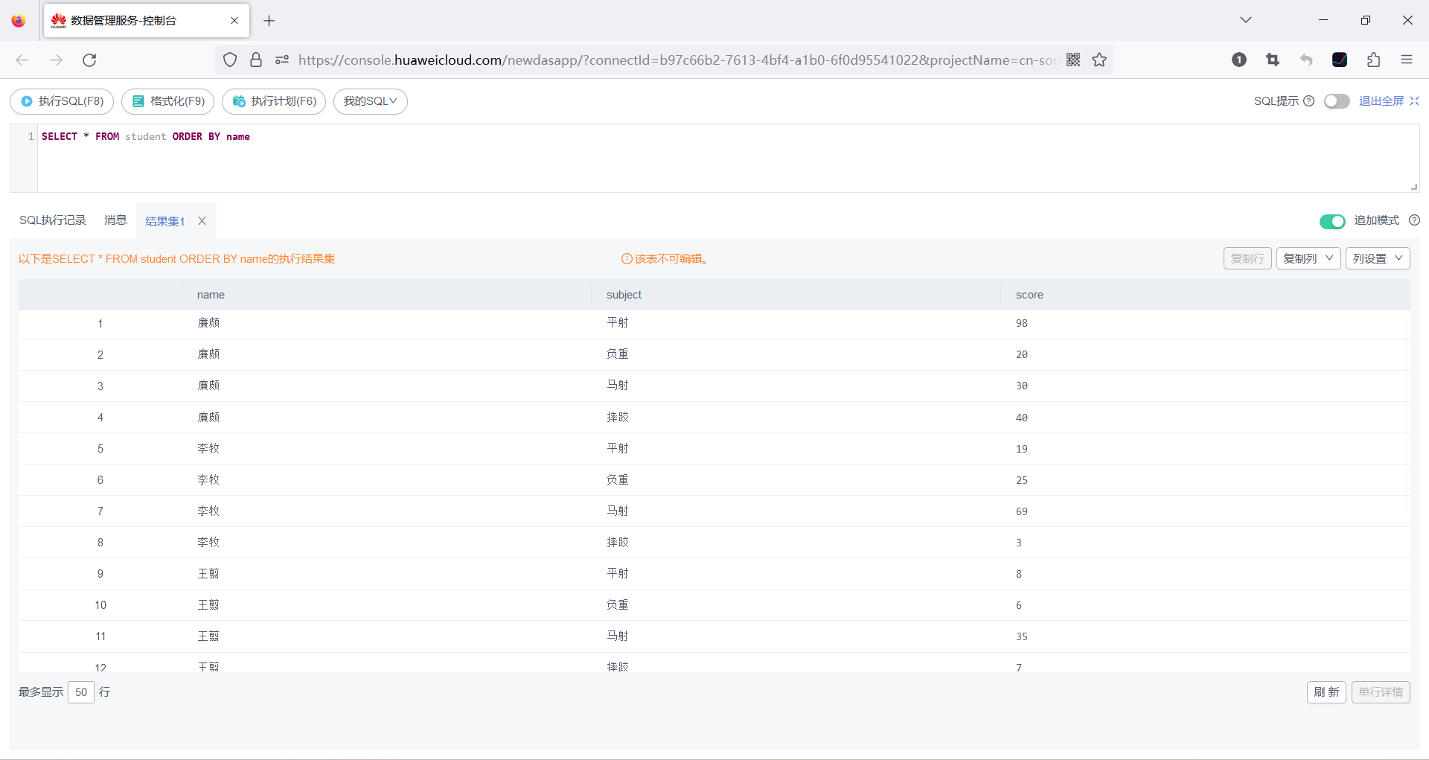
Task: Select the score cell 19 in row 5
Action: (1206, 449)
